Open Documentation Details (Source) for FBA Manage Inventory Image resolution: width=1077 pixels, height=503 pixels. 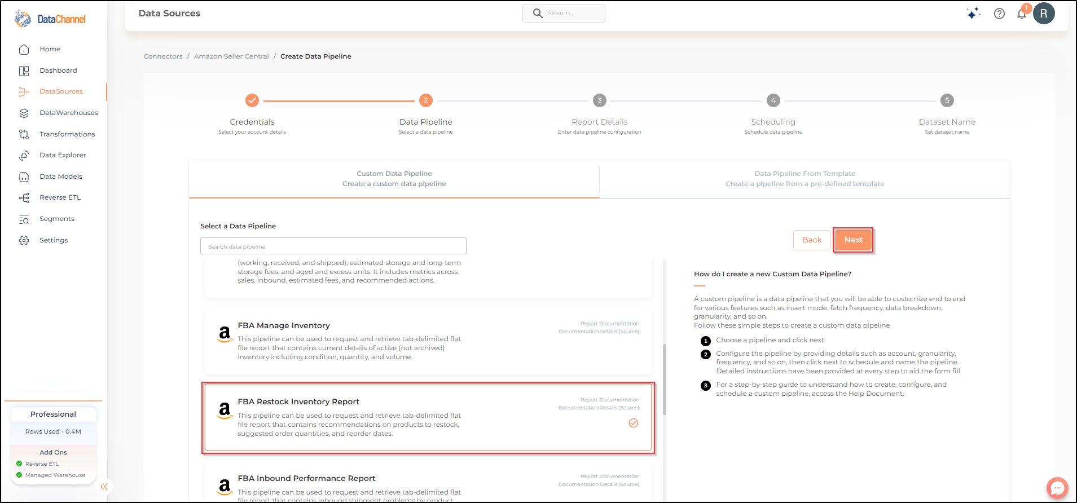coord(599,332)
